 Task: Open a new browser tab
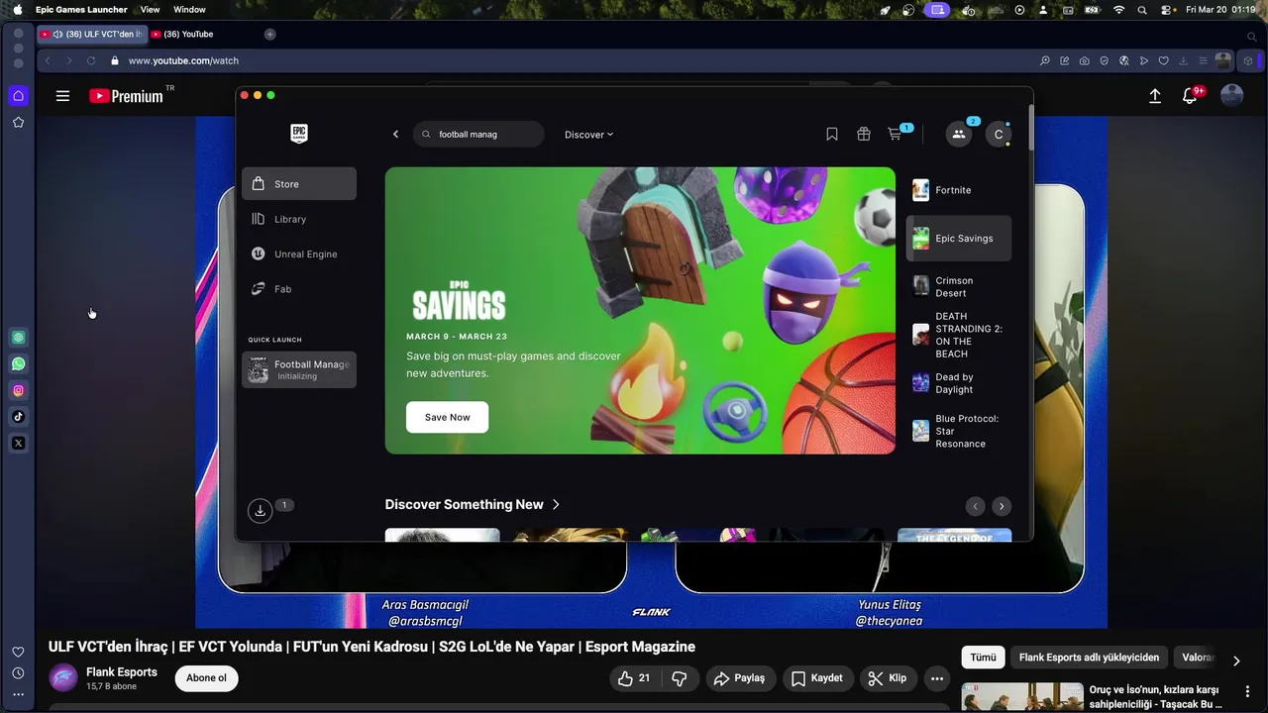(x=269, y=34)
